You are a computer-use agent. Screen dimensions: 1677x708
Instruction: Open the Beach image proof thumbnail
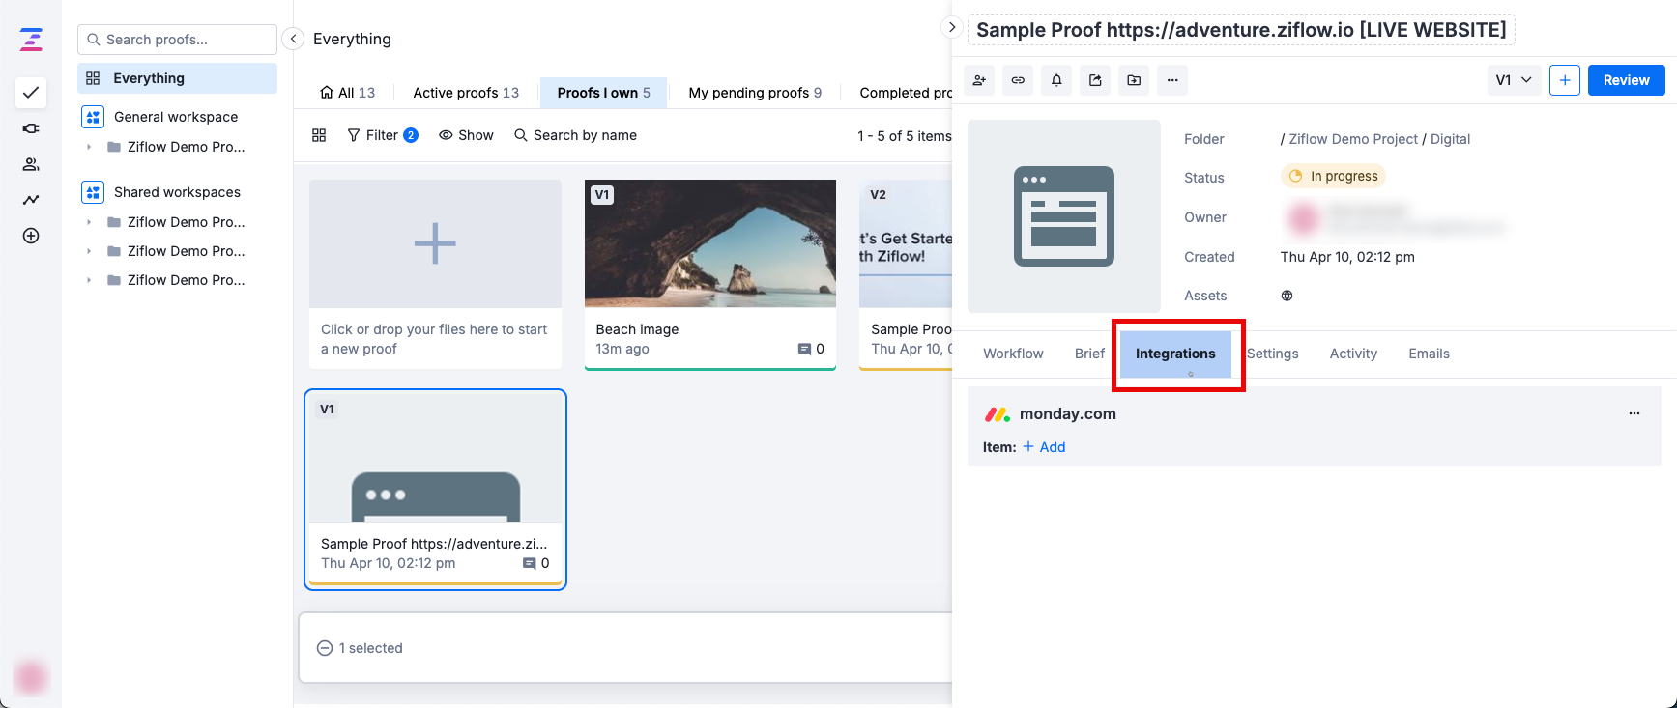click(709, 243)
